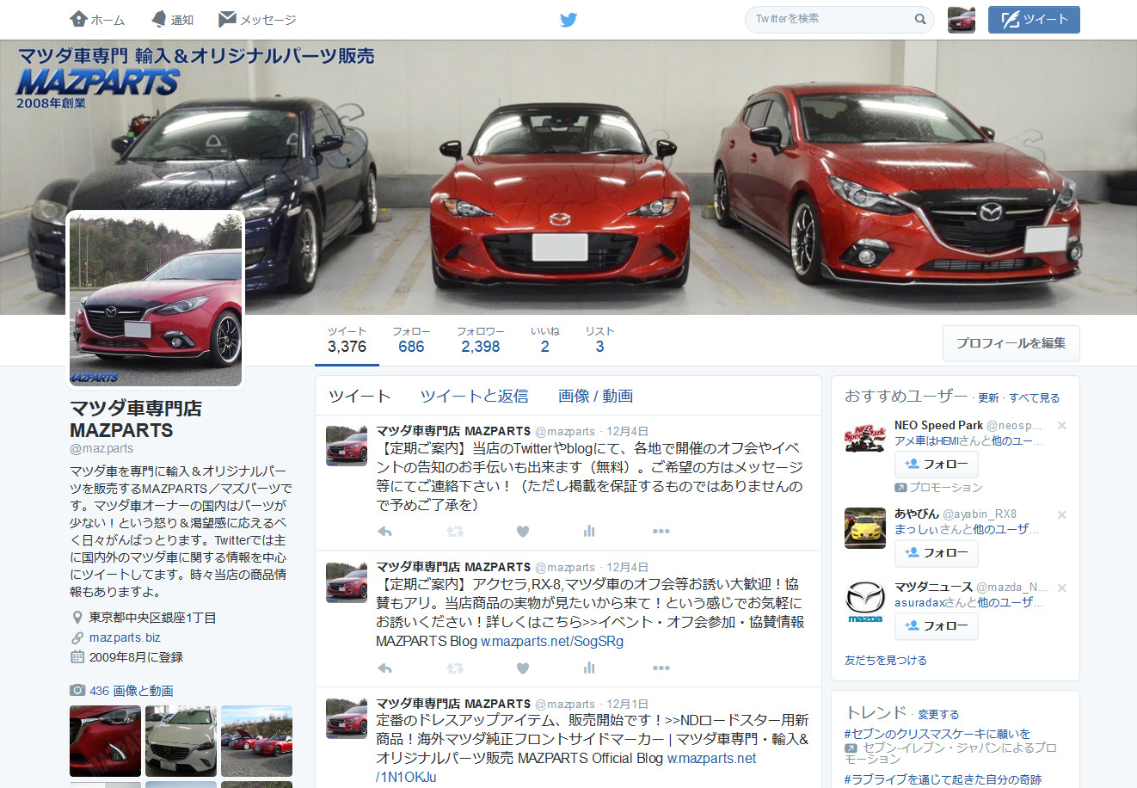Viewport: 1137px width, 788px height.
Task: Click the Twitter bird logo
Action: [x=568, y=19]
